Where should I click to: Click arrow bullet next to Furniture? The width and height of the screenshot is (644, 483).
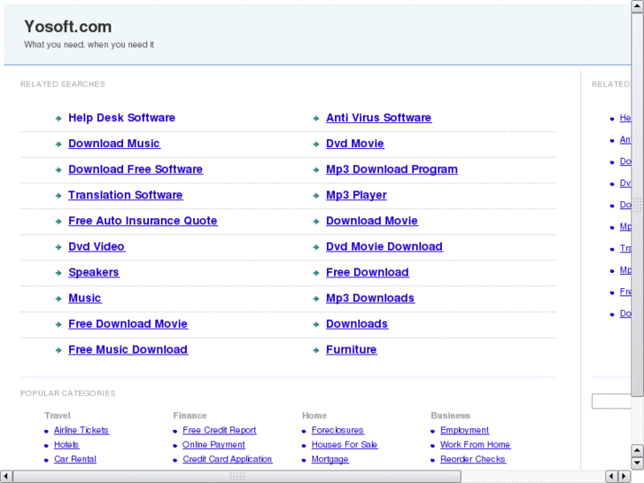[316, 350]
